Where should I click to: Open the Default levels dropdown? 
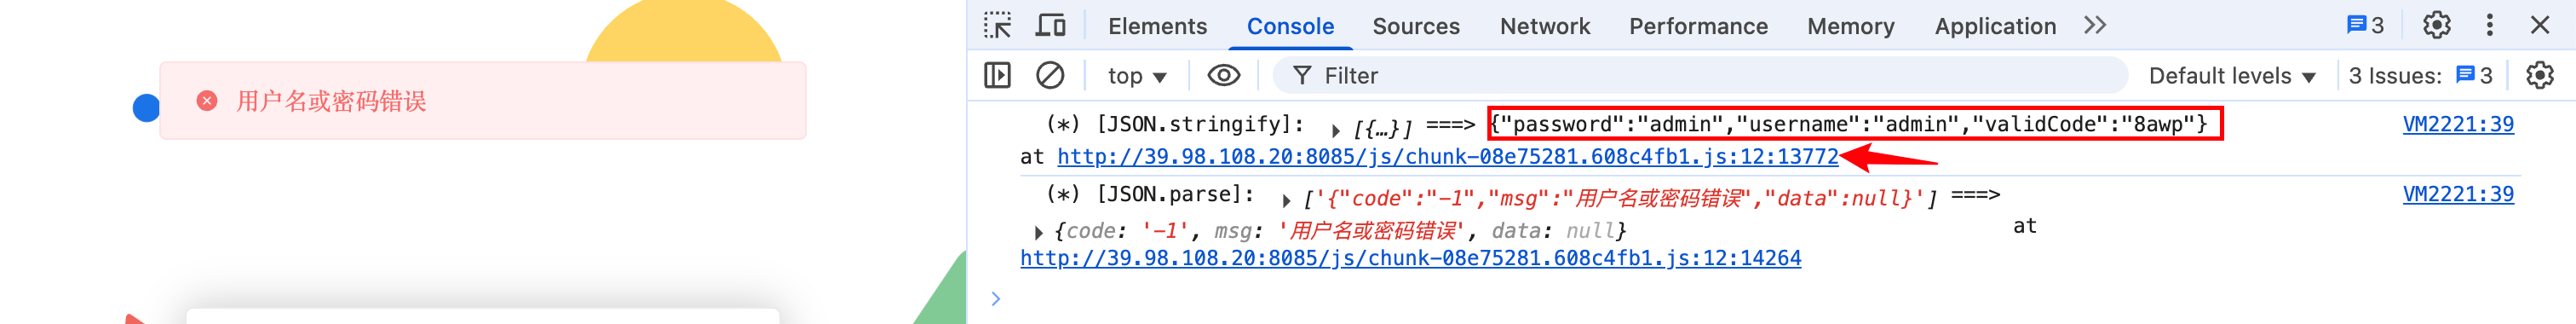(x=2231, y=76)
